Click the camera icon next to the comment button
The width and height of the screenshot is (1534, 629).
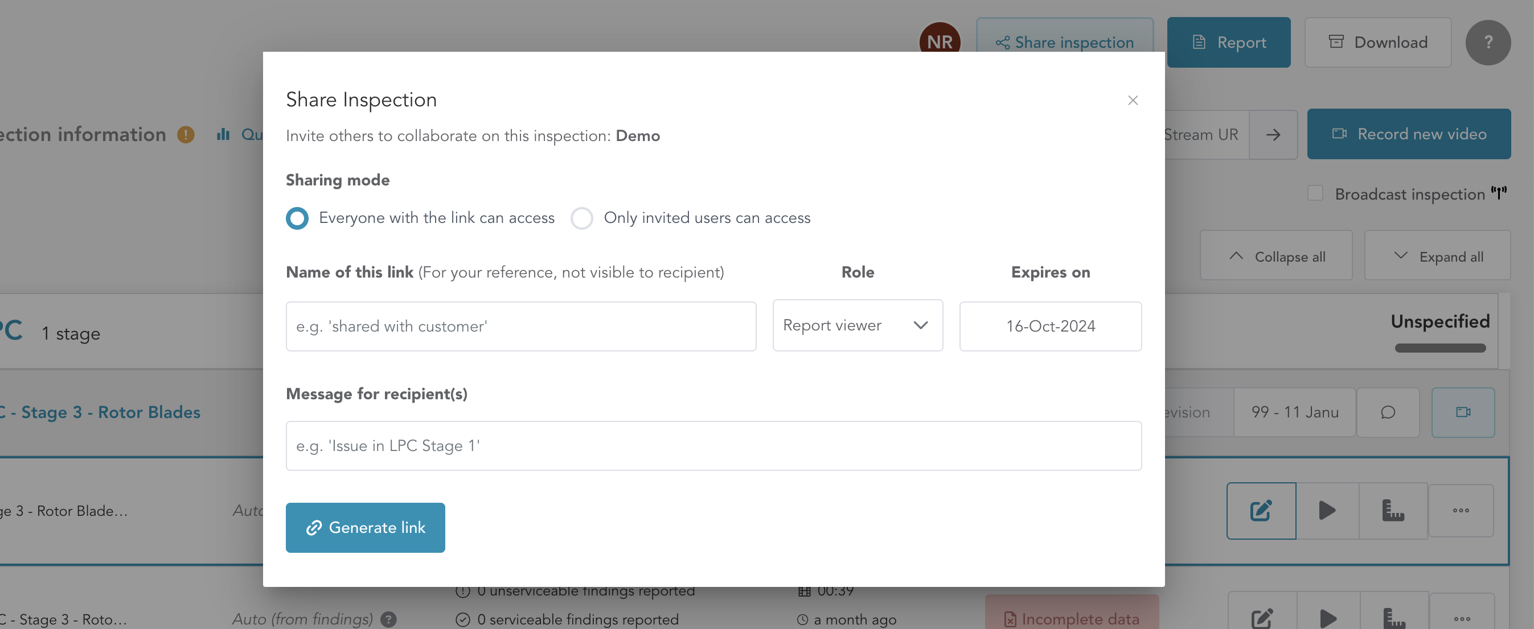[x=1463, y=412]
